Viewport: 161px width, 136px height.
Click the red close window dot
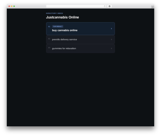click(9, 6)
